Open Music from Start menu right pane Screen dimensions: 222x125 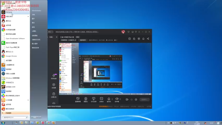point(33,23)
